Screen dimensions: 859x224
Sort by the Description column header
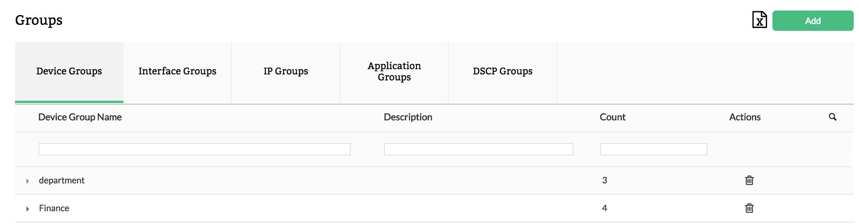(408, 117)
